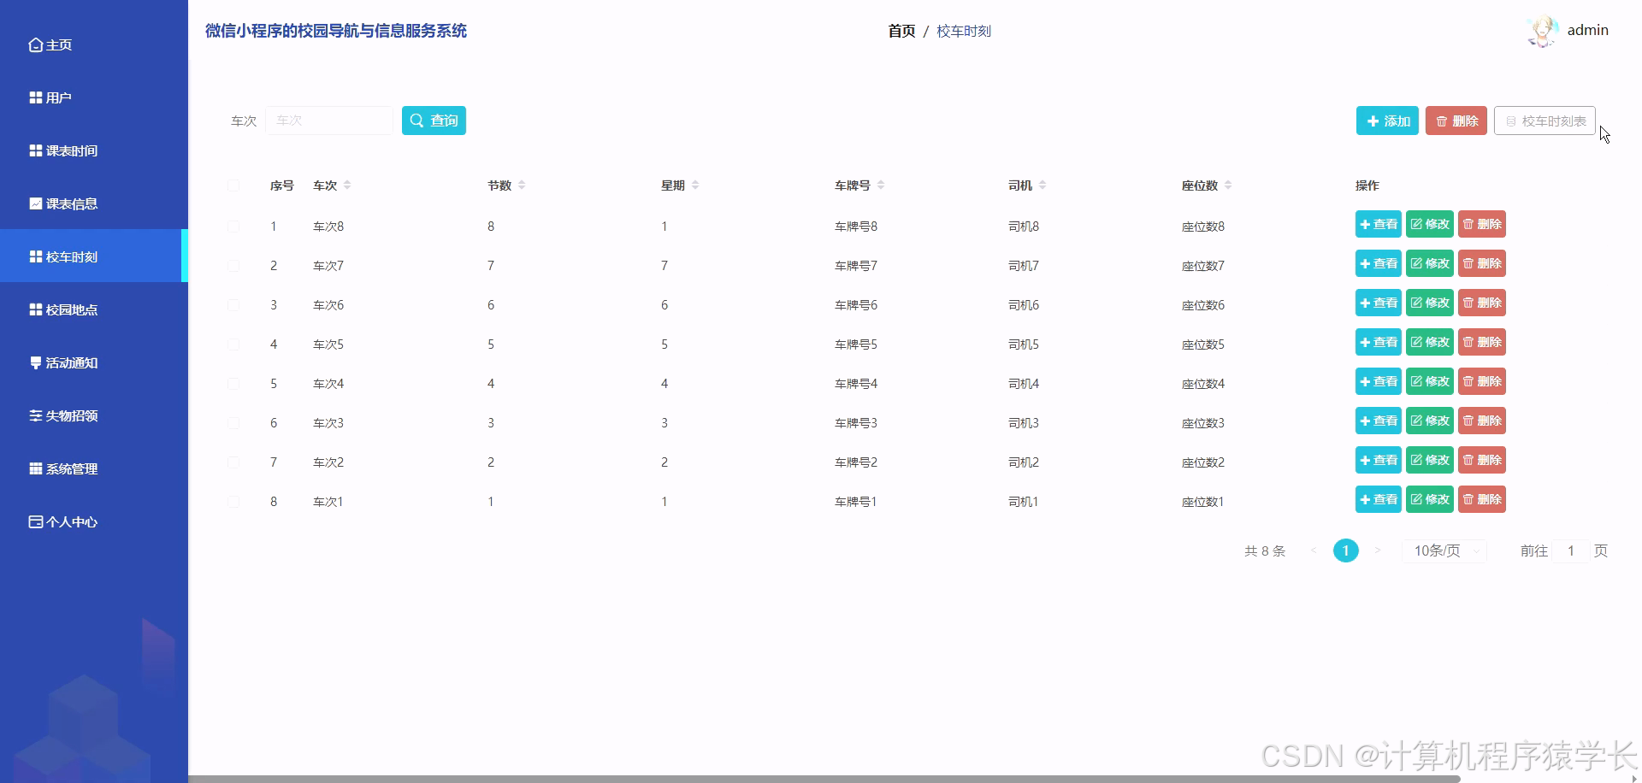Click the 首页 breadcrumb link
This screenshot has height=783, width=1642.
901,31
